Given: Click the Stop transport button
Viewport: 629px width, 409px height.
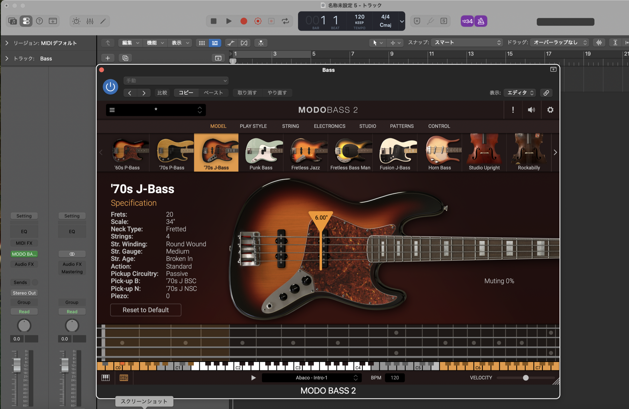Looking at the screenshot, I should point(214,21).
